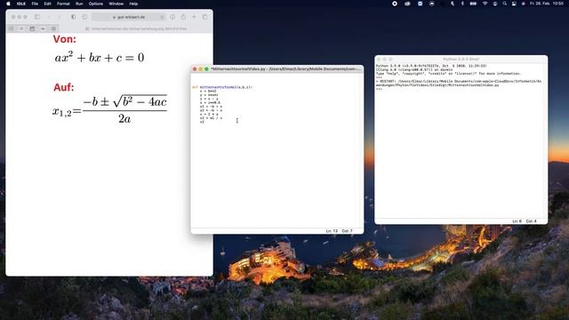Open the battery status icon

(x=473, y=4)
